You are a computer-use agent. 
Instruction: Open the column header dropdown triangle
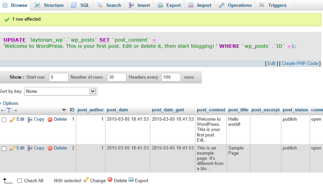click(x=64, y=110)
